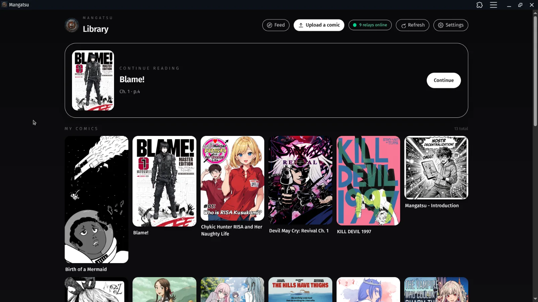The image size is (538, 302).
Task: Close the Mangatsu window
Action: (532, 5)
